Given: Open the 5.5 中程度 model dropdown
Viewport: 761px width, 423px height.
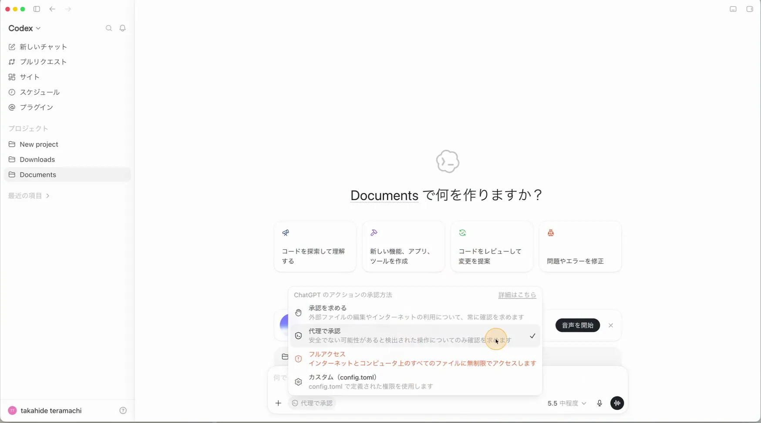Looking at the screenshot, I should point(567,403).
